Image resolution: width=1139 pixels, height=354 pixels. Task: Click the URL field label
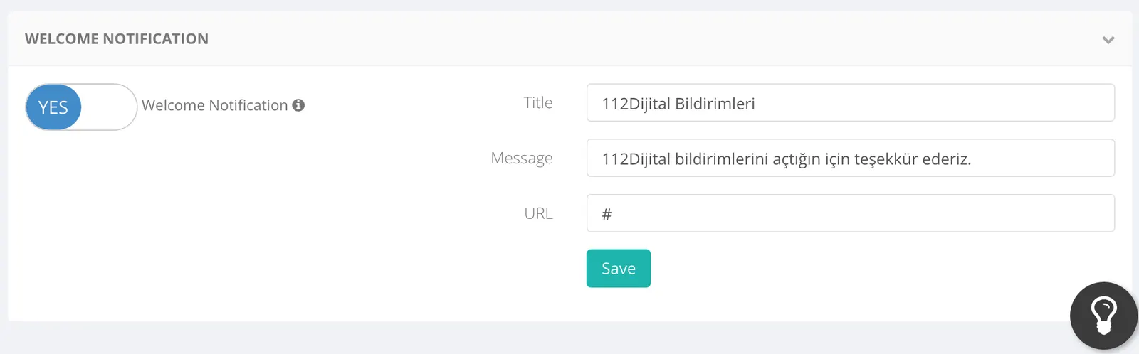click(539, 213)
